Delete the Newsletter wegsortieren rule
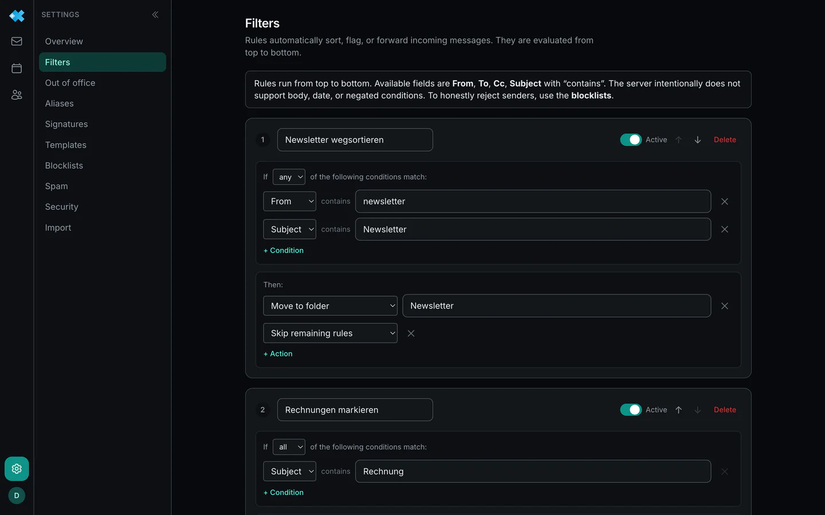825x515 pixels. click(x=725, y=140)
